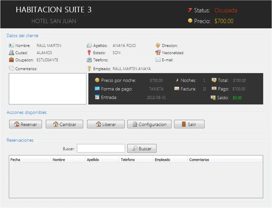Click employee name RAUL MARTIN ANAYA
Screen dimensions: 272x208
(131, 69)
